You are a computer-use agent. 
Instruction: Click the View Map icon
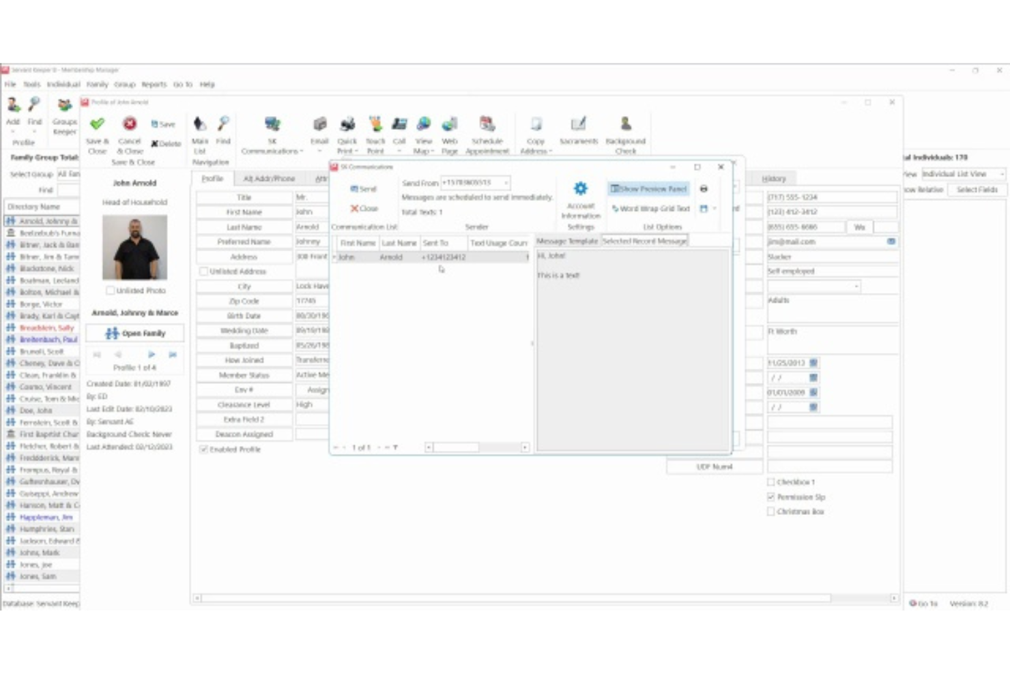click(x=424, y=124)
